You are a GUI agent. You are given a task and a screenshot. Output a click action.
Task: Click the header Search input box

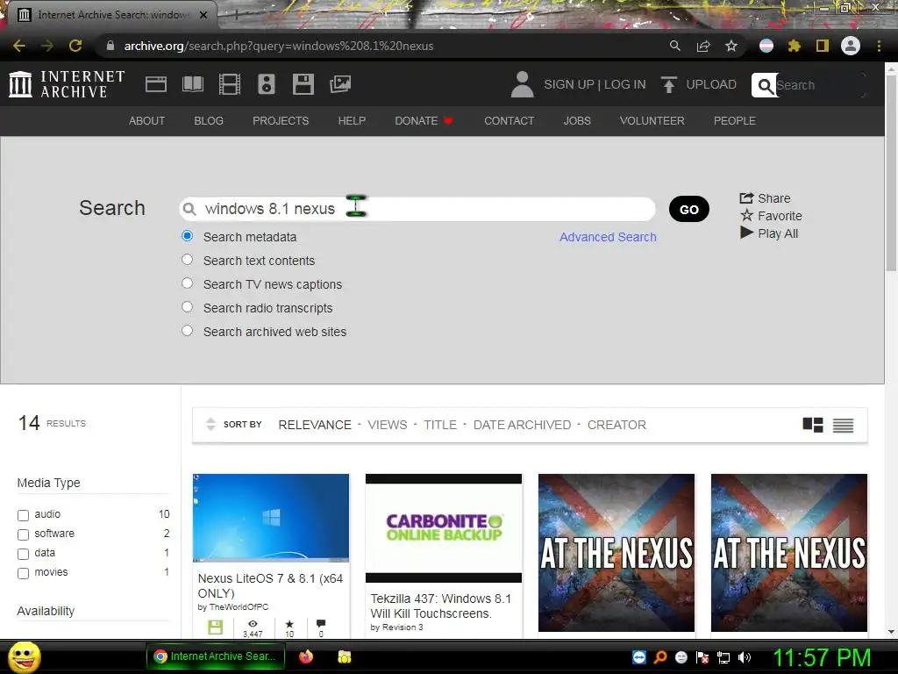819,85
